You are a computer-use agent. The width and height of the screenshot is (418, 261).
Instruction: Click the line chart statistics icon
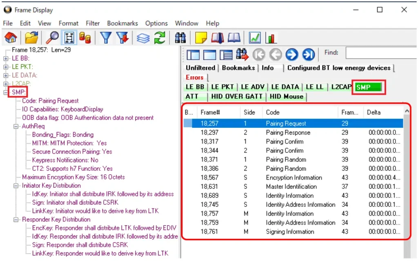click(255, 38)
